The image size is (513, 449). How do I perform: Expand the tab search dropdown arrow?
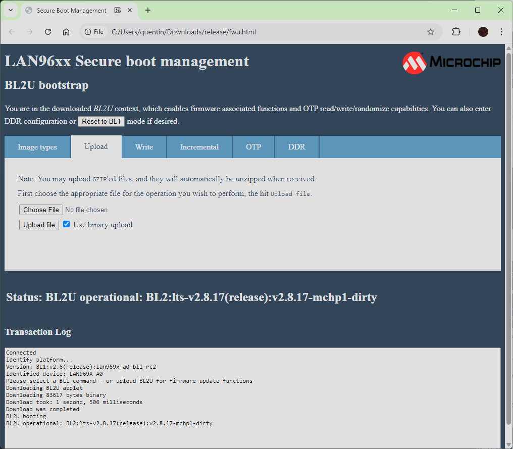[10, 10]
